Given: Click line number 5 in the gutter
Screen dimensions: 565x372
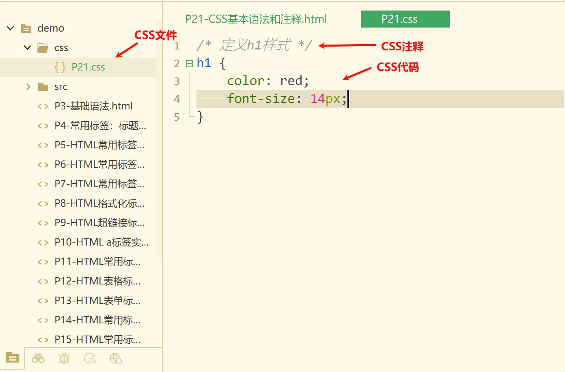Looking at the screenshot, I should tap(177, 117).
